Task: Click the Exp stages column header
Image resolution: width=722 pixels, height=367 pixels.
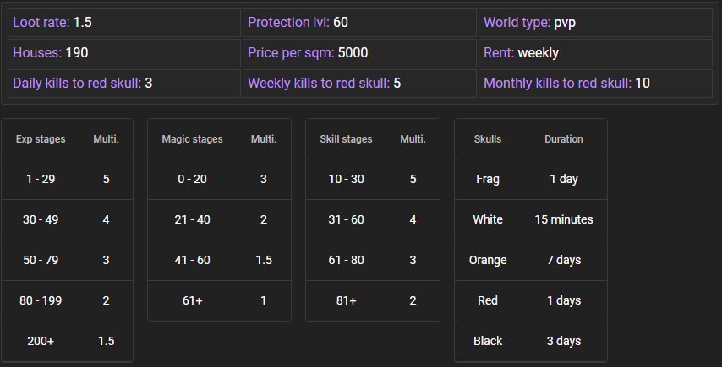Action: pos(41,139)
